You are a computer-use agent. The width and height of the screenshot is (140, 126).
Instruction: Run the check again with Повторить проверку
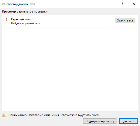click(x=100, y=121)
